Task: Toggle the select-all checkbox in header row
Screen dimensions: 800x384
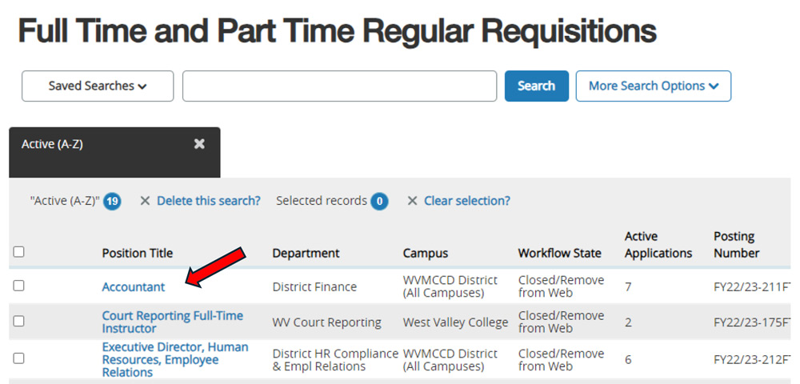Action: (x=19, y=251)
